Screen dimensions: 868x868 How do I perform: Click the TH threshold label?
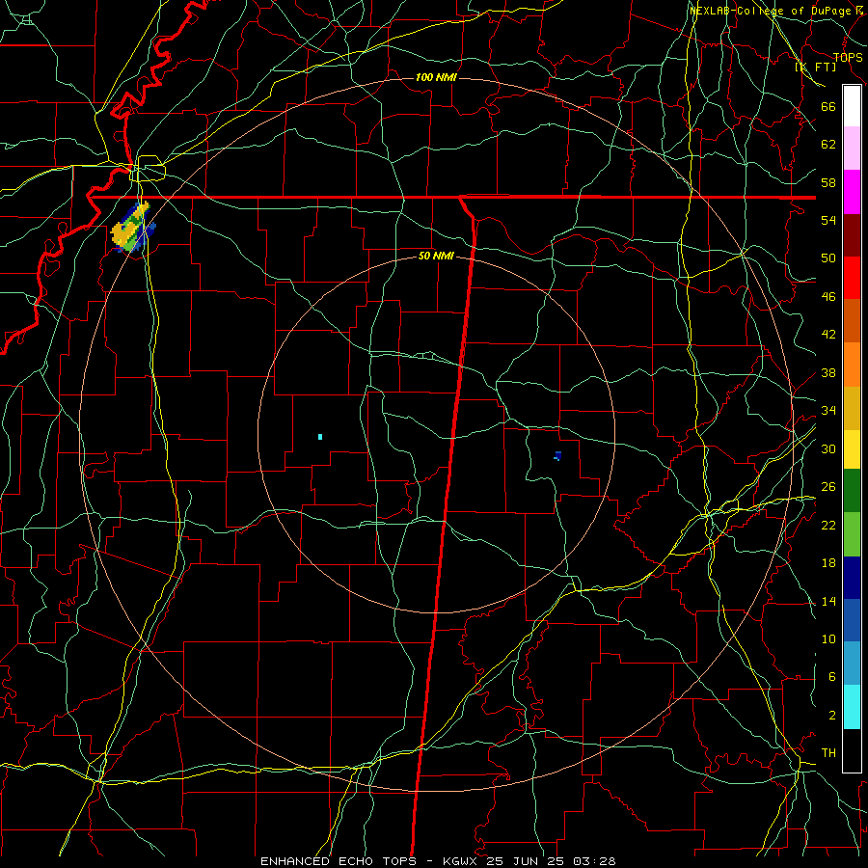pyautogui.click(x=828, y=753)
